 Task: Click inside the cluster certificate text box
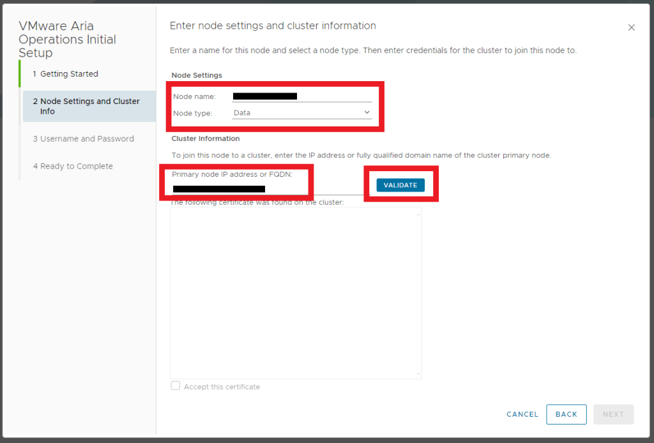(x=294, y=292)
